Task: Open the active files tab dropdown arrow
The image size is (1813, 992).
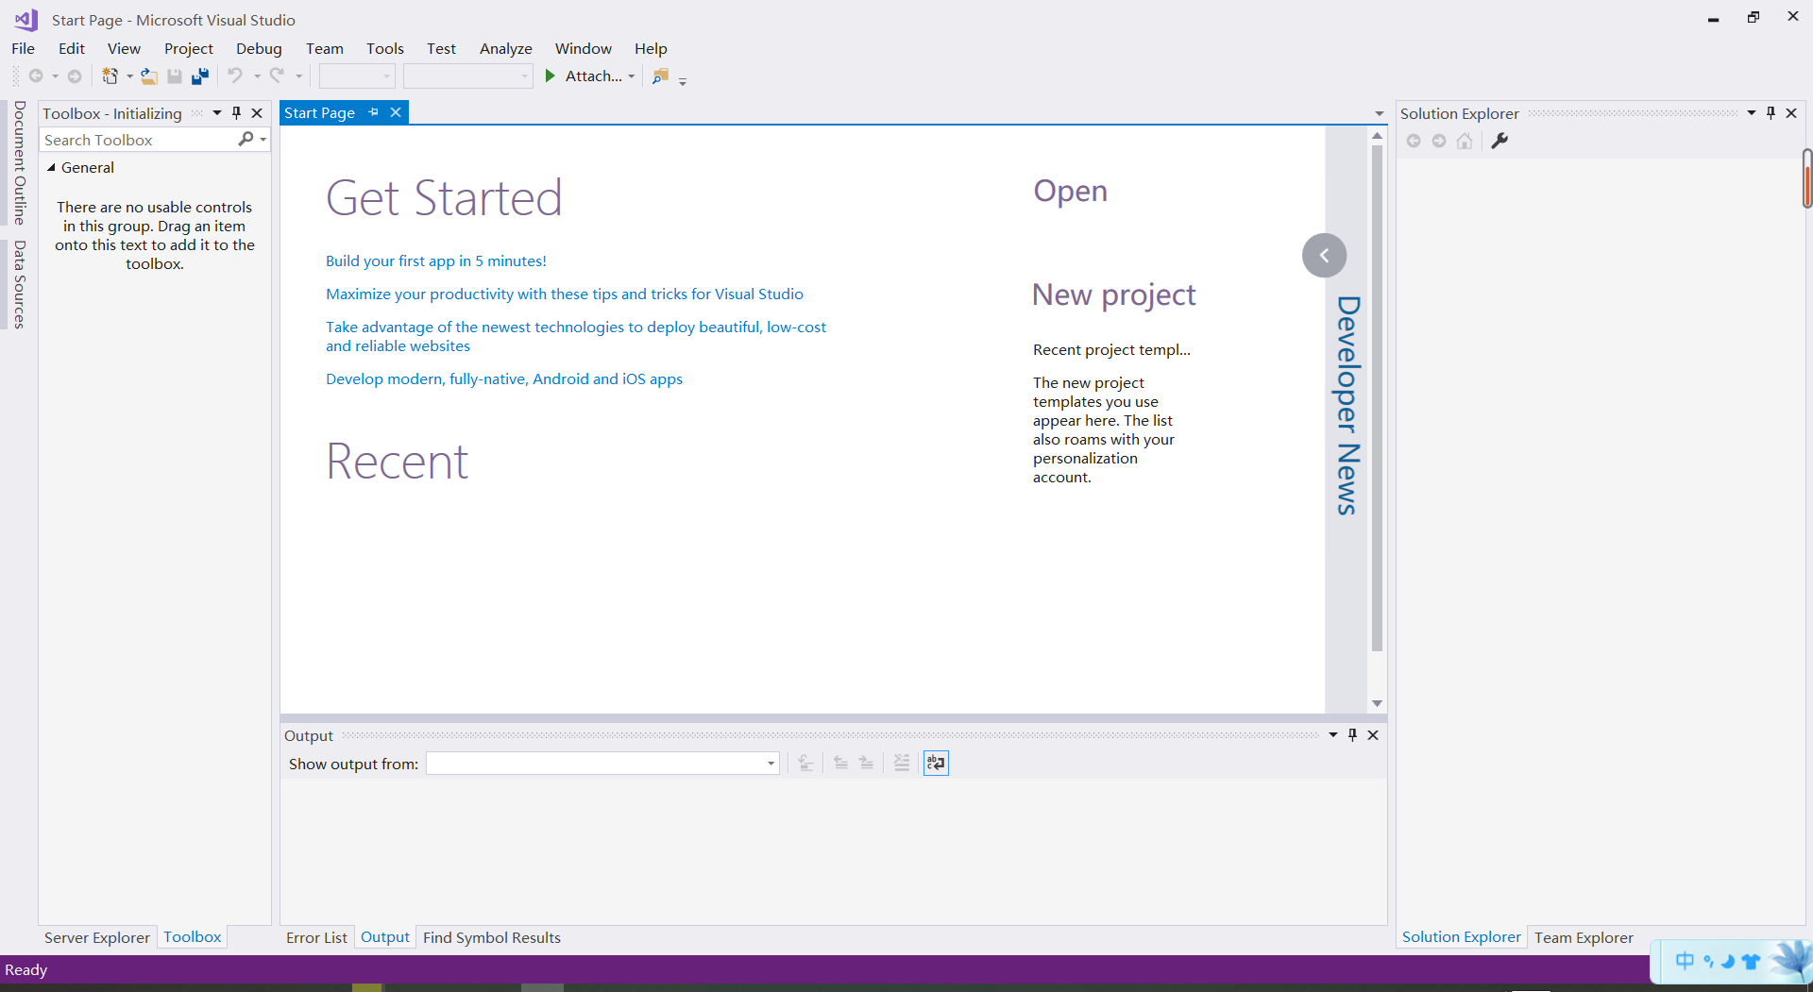Action: click(1379, 113)
